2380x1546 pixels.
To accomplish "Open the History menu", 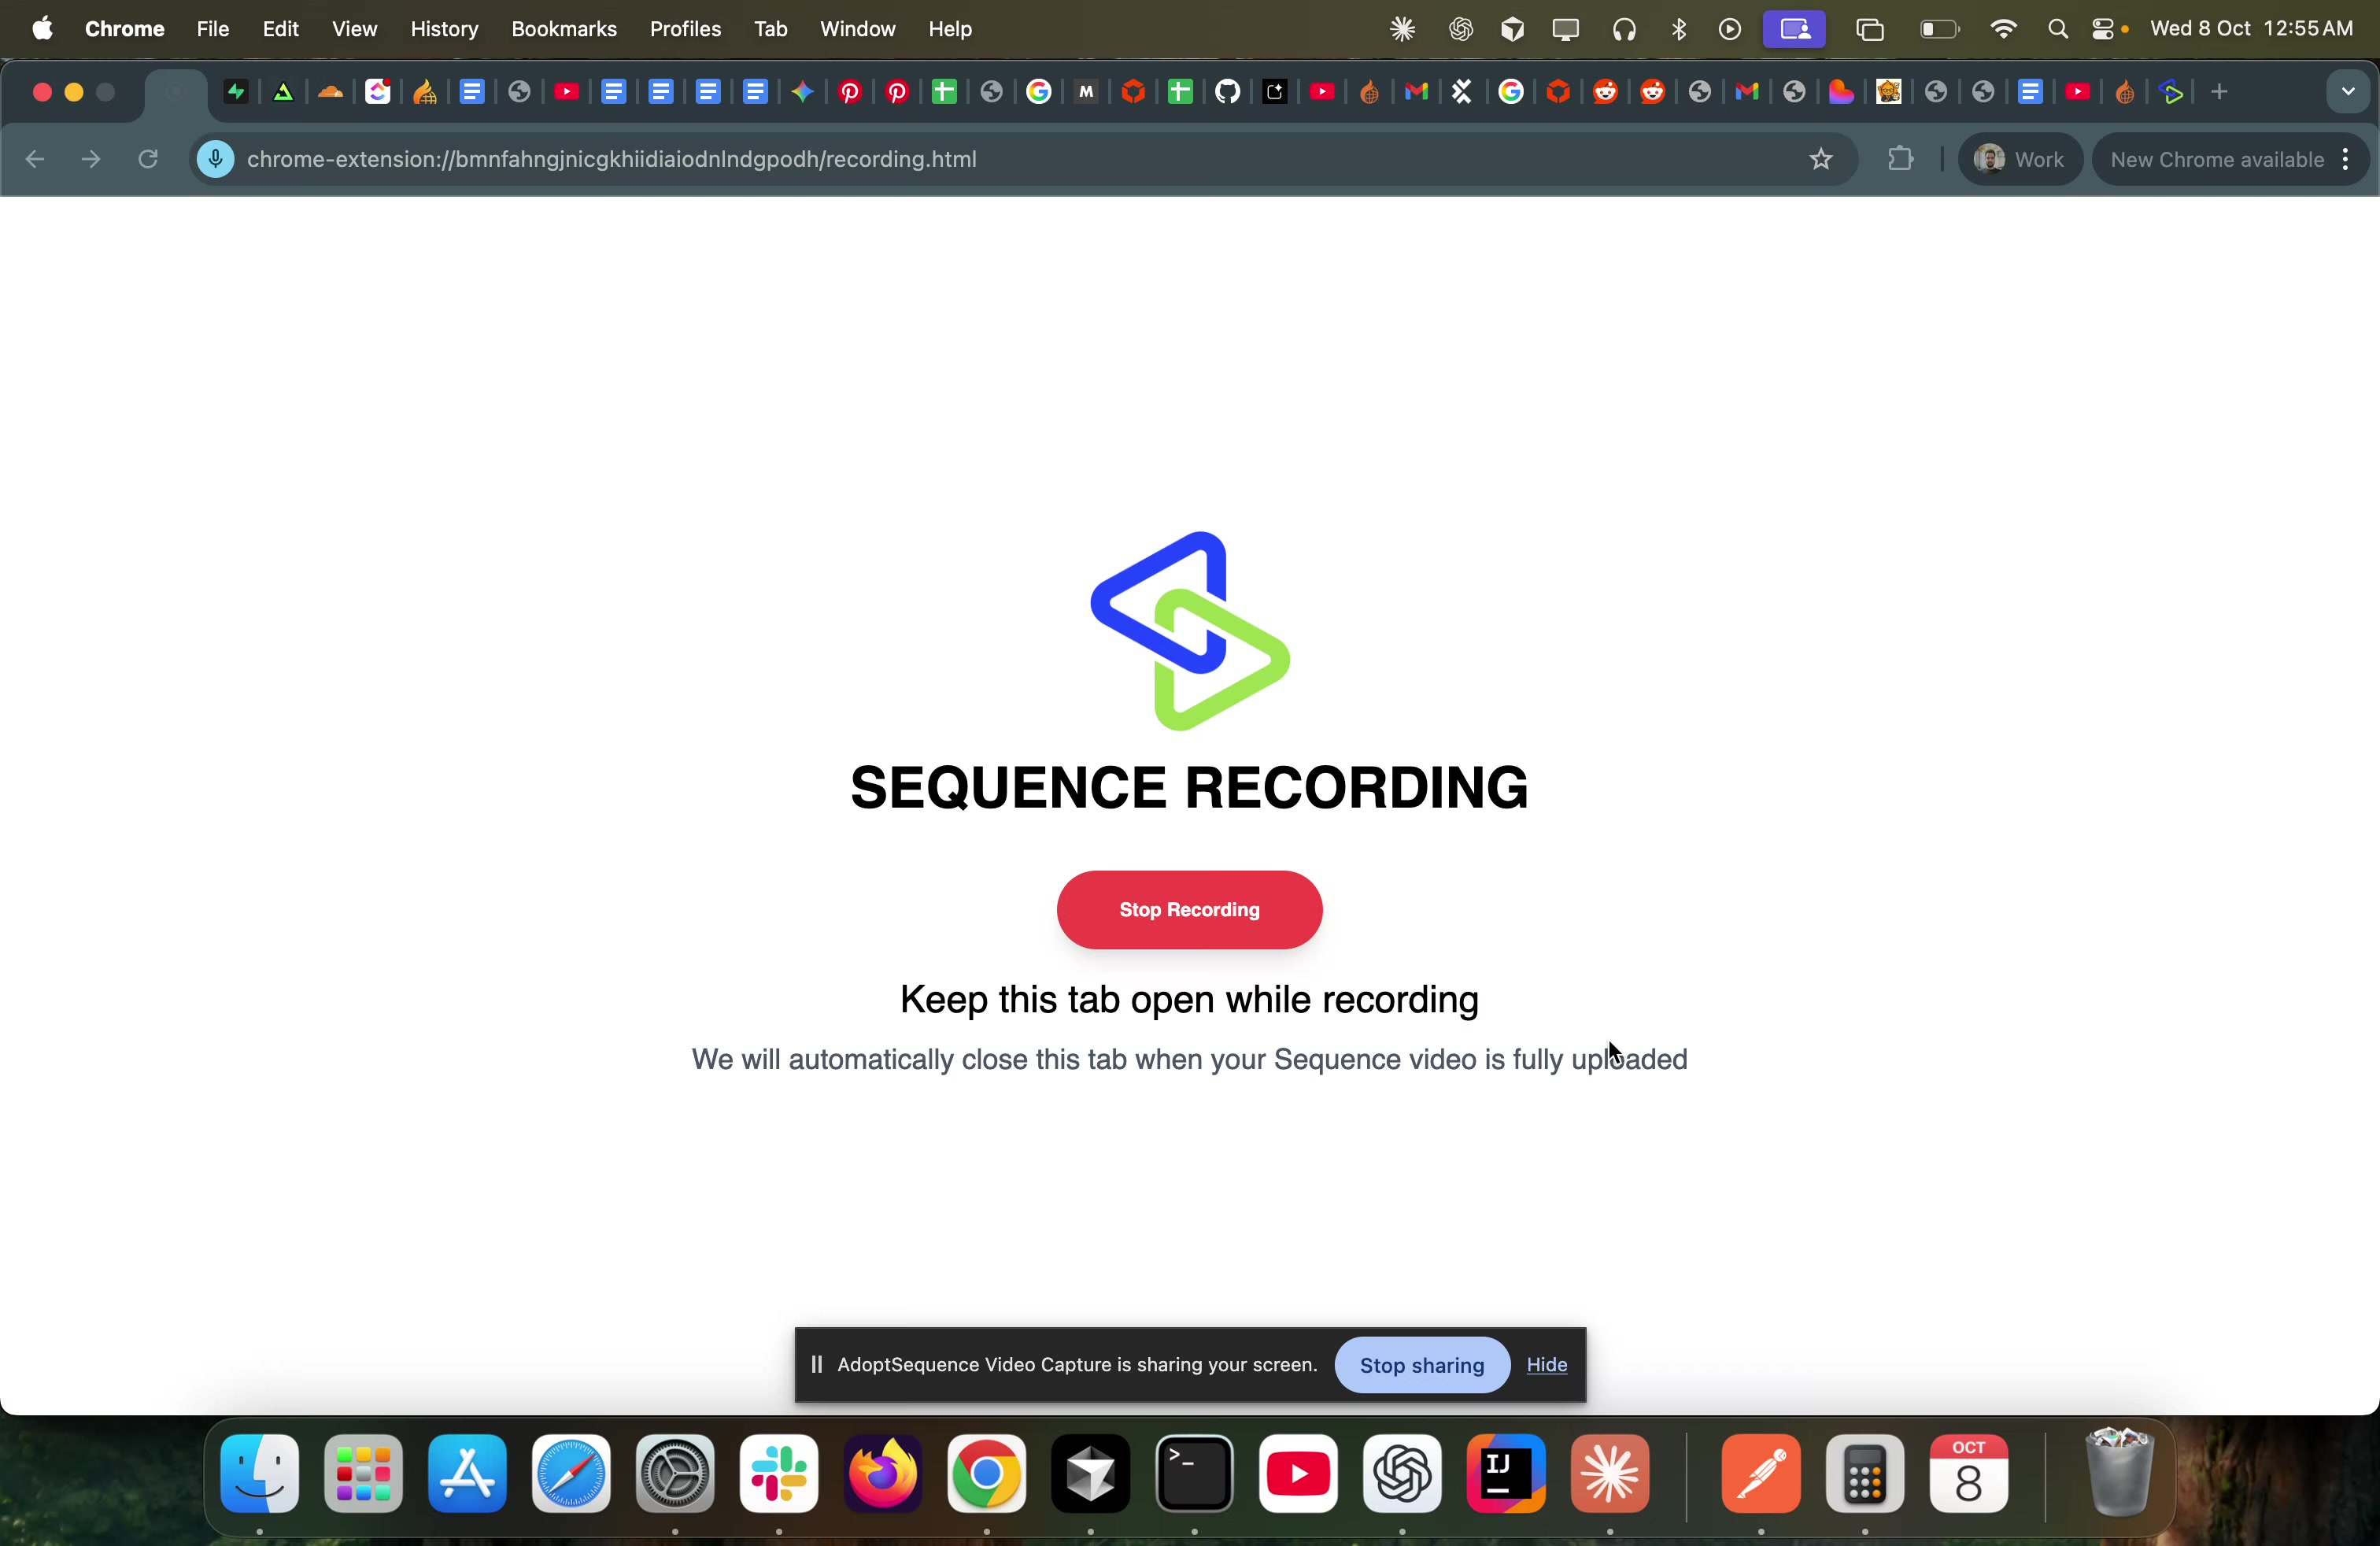I will click(x=444, y=30).
